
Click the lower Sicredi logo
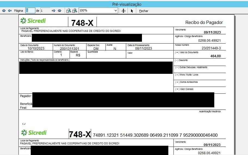[34, 132]
